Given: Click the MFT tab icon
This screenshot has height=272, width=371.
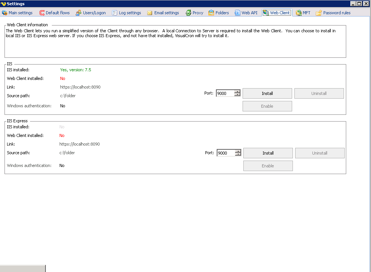Looking at the screenshot, I should point(299,13).
